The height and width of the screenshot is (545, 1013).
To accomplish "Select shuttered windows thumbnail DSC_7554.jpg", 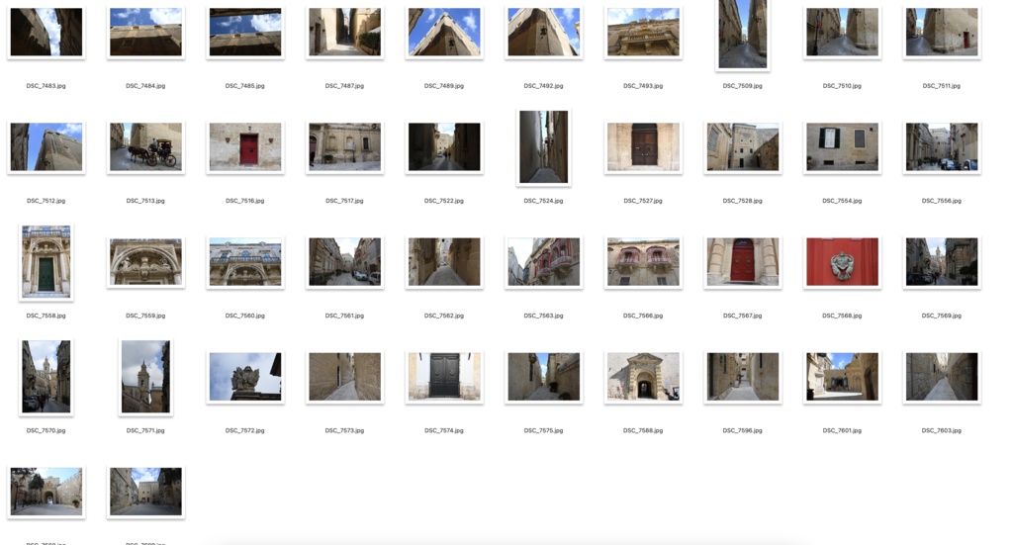I will click(x=842, y=146).
